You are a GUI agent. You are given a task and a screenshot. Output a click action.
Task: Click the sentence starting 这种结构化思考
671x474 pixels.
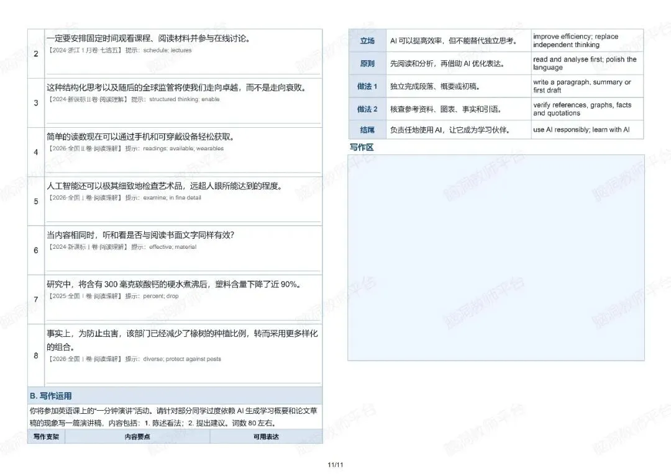coord(176,87)
